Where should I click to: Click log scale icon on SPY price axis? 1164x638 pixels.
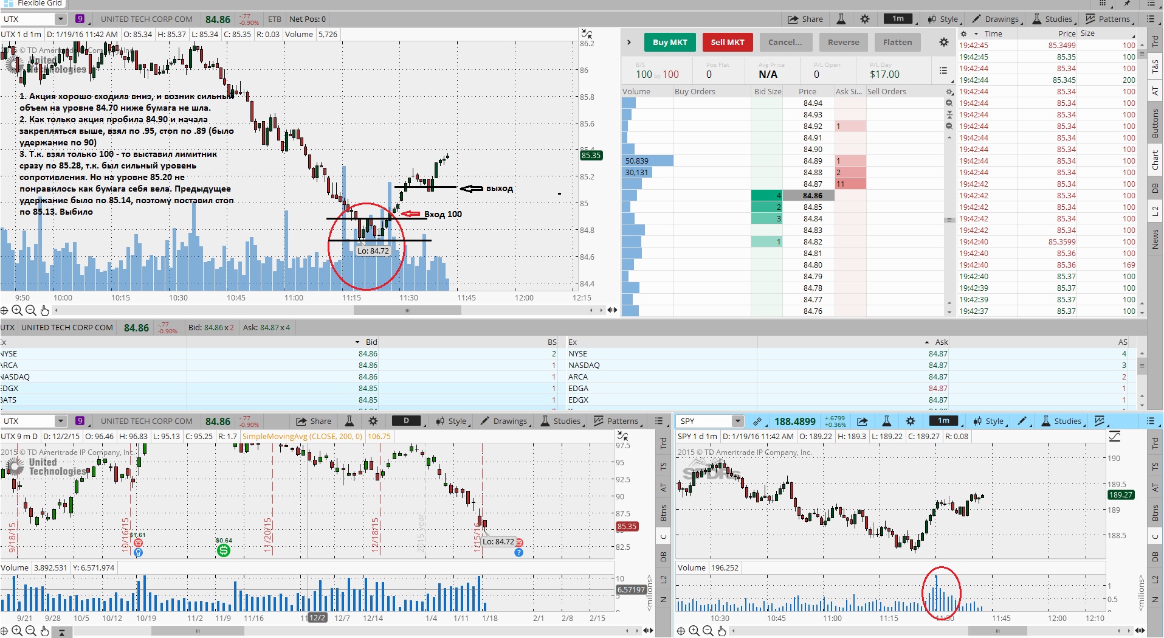click(1115, 437)
